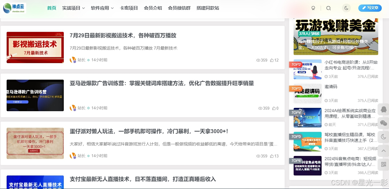Open the 支付宝最新无人直播 thumbnail
This screenshot has height=189, width=389.
[x=35, y=182]
